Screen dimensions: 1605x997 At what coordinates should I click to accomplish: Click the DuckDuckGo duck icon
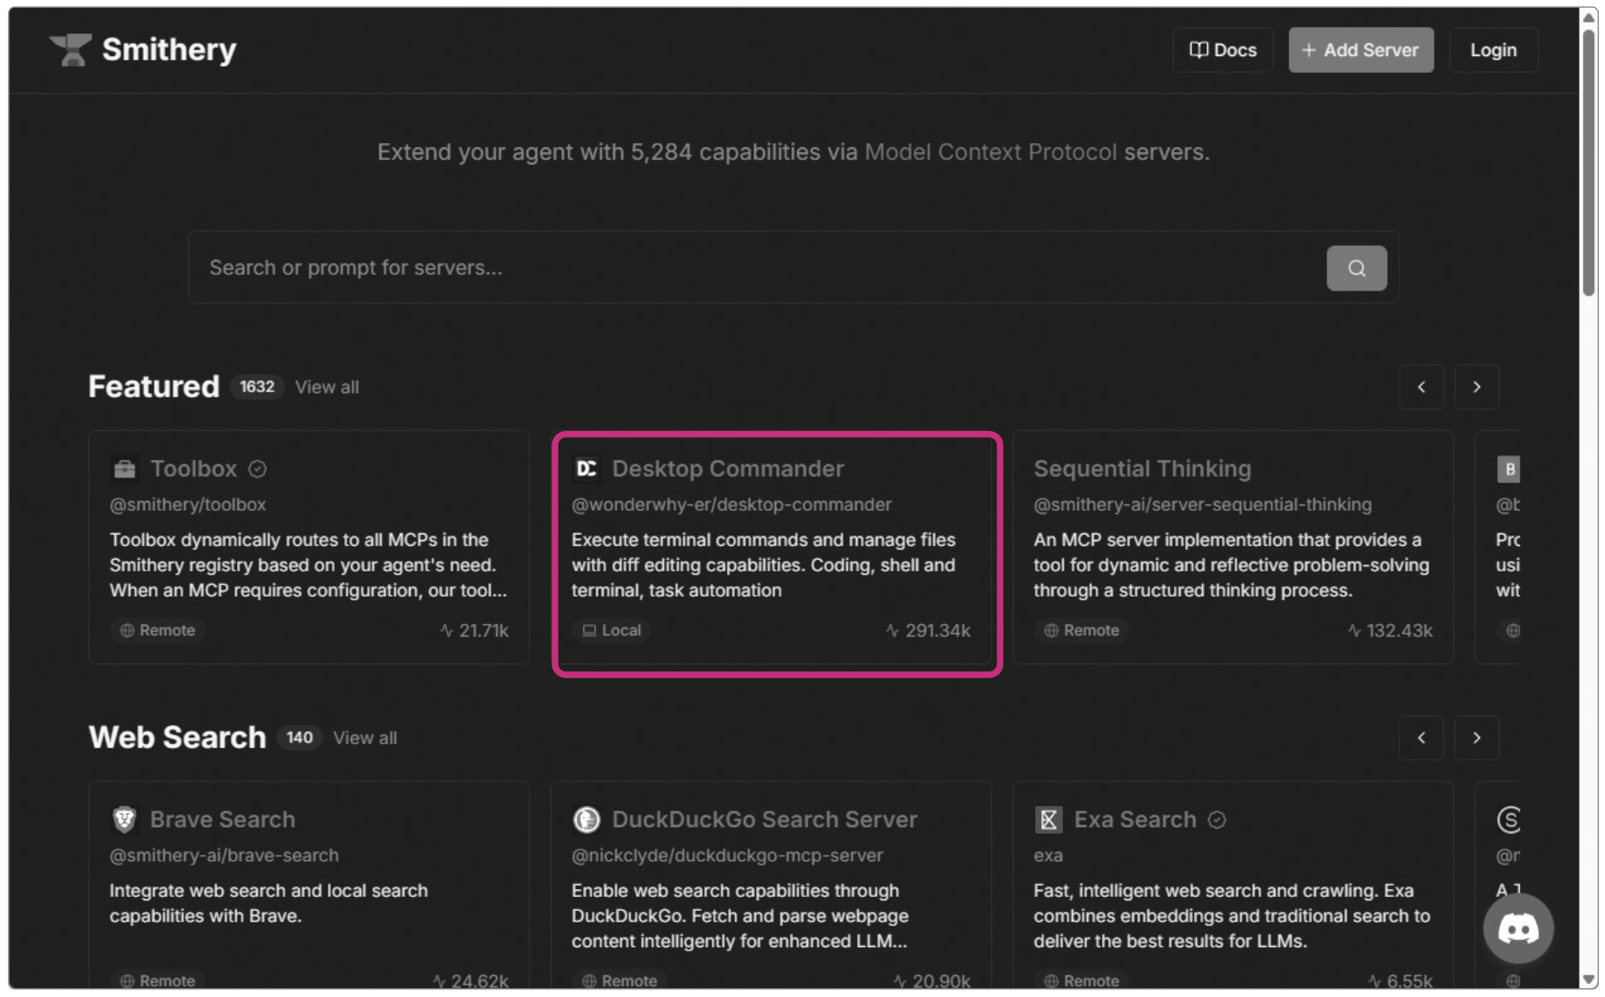[587, 819]
